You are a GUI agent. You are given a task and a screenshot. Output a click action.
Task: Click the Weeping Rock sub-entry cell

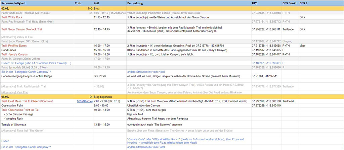pos(14,118)
